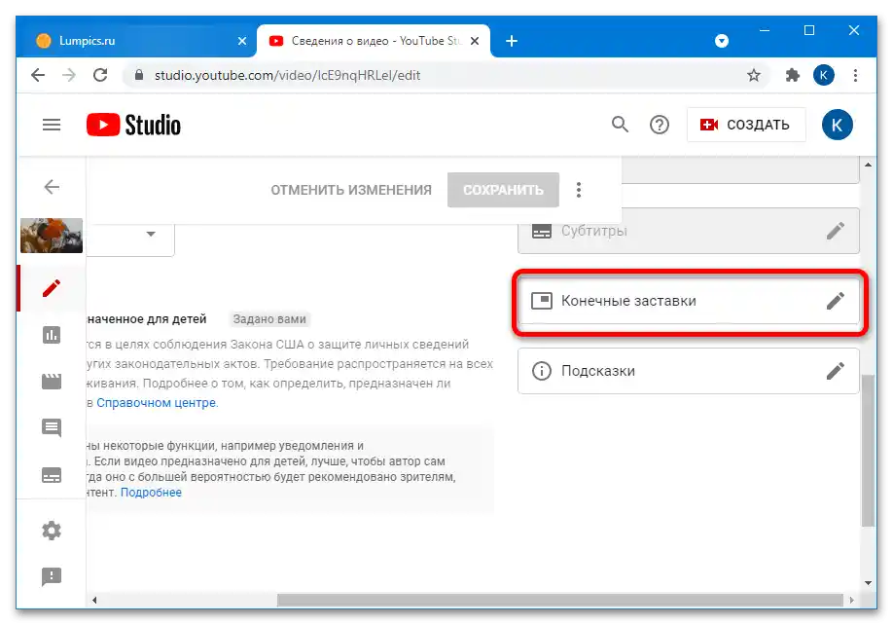Edit Подсказки using the pencil icon

click(x=835, y=371)
